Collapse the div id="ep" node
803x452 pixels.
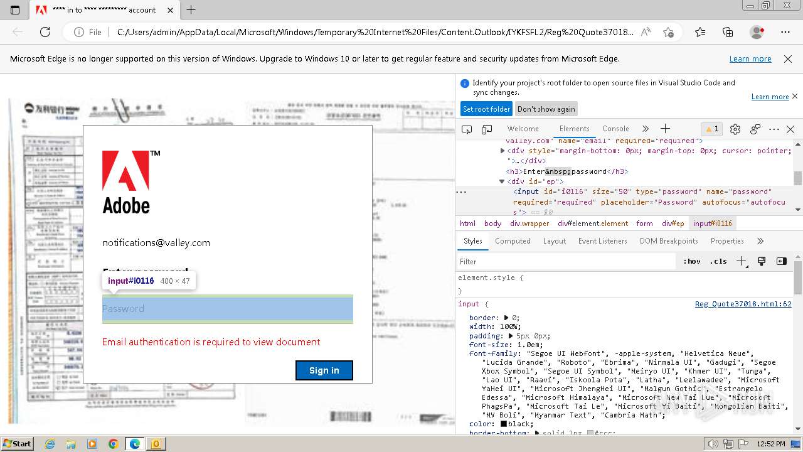point(502,181)
